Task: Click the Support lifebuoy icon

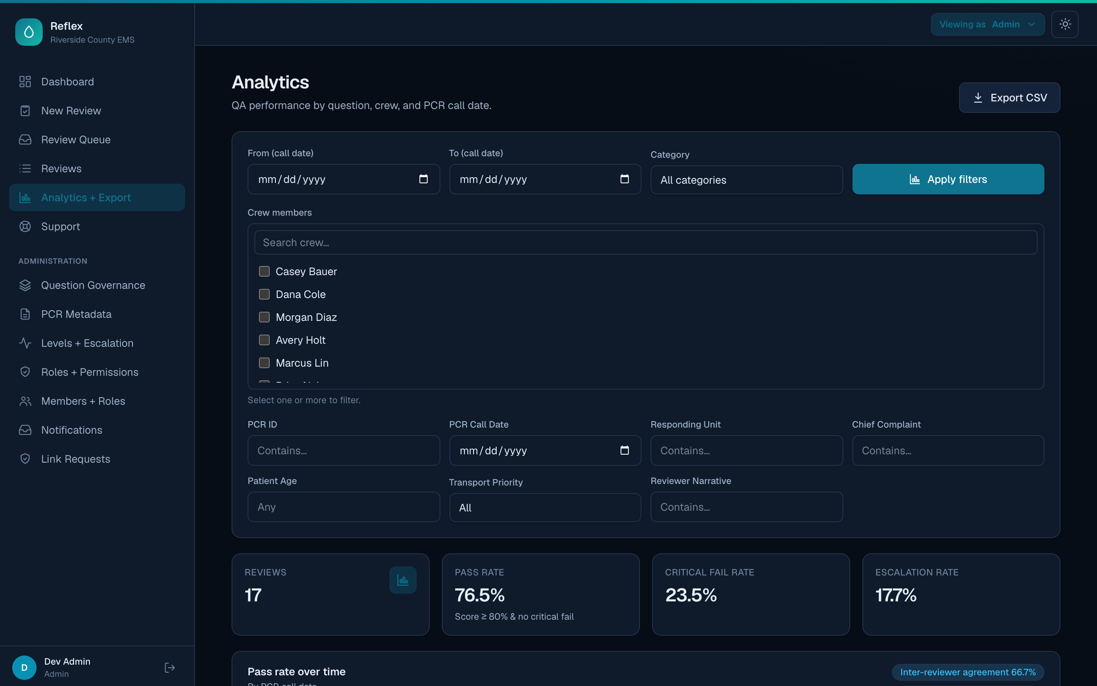Action: coord(25,226)
